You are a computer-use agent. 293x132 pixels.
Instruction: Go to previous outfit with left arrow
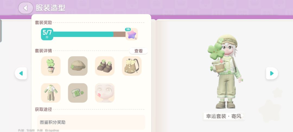point(21,73)
